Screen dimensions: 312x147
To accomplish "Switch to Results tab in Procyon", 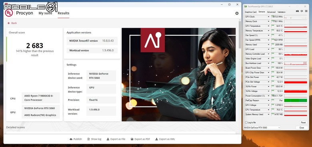I will [64, 13].
